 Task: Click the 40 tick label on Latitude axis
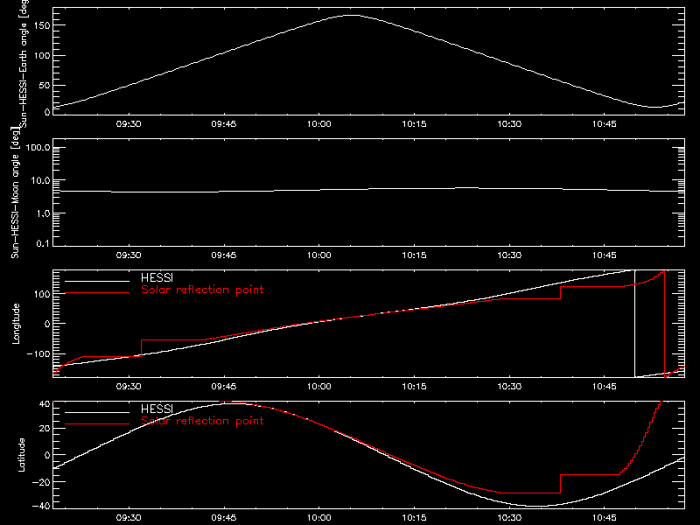tap(45, 404)
